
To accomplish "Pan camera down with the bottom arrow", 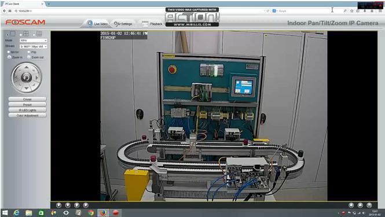I will [x=27, y=88].
